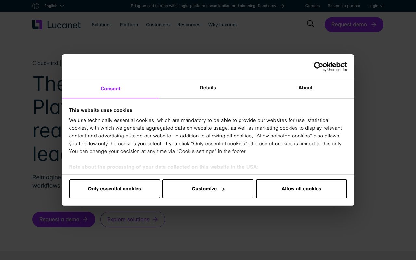Click the chevron on Customize button
The height and width of the screenshot is (260, 416).
(x=223, y=189)
